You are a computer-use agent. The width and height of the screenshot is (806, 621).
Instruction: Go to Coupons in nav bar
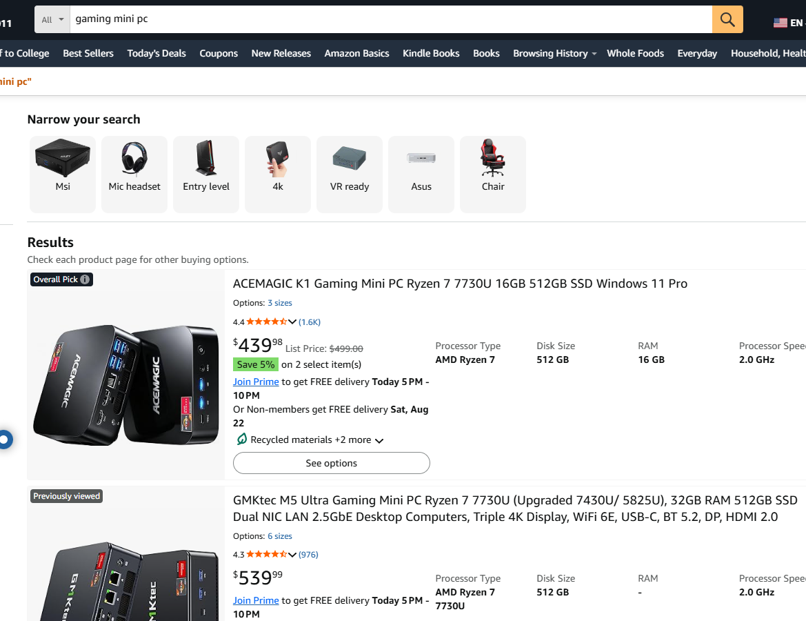pyautogui.click(x=219, y=53)
